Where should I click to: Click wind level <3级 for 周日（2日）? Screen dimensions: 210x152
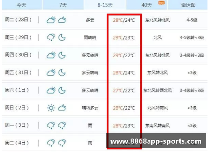[192, 108]
